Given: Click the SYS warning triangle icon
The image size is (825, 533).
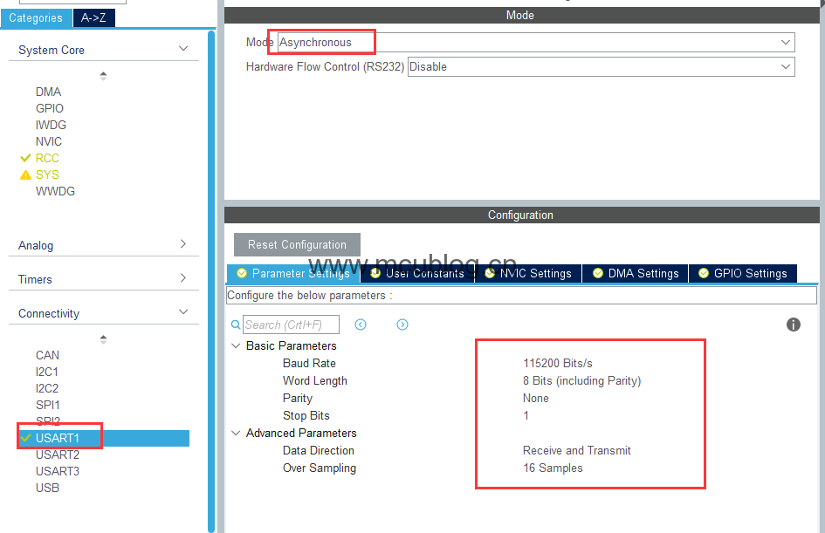Looking at the screenshot, I should [25, 175].
